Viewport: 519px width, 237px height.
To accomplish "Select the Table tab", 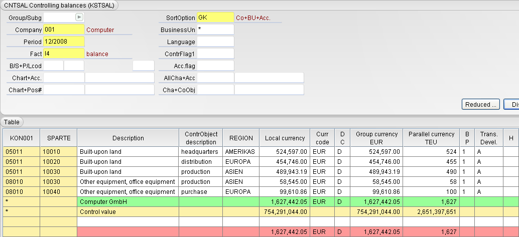I will click(12, 122).
